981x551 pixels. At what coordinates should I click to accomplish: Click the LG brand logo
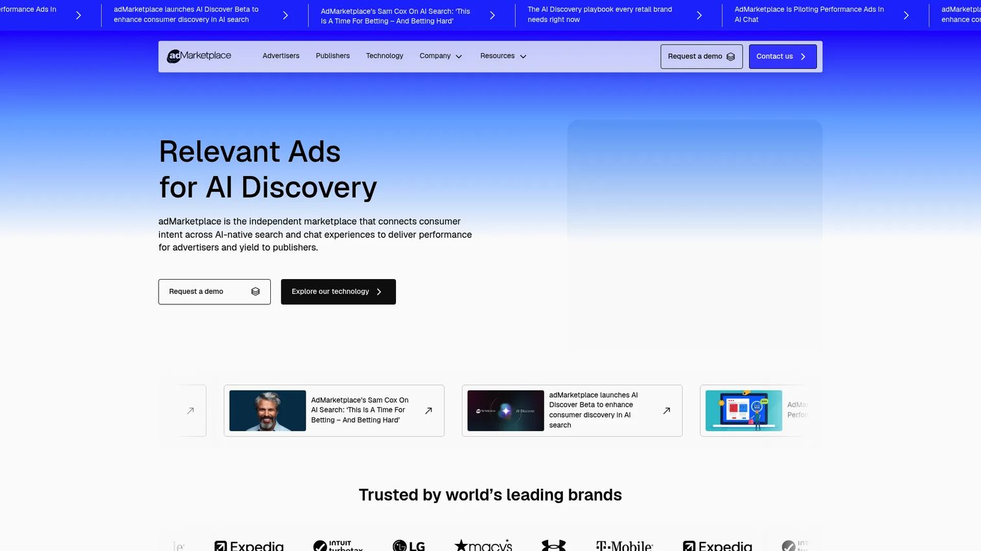point(409,546)
